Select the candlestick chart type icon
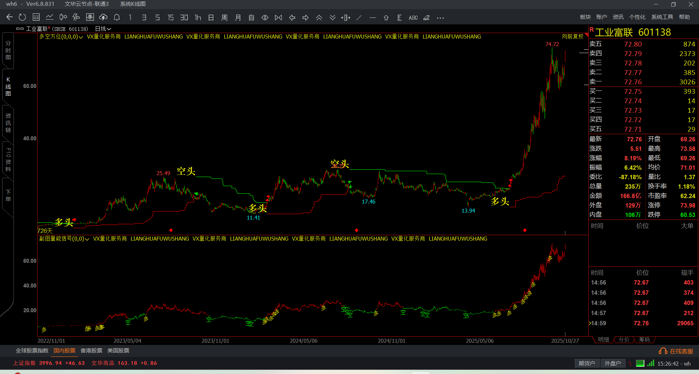 coord(63,17)
